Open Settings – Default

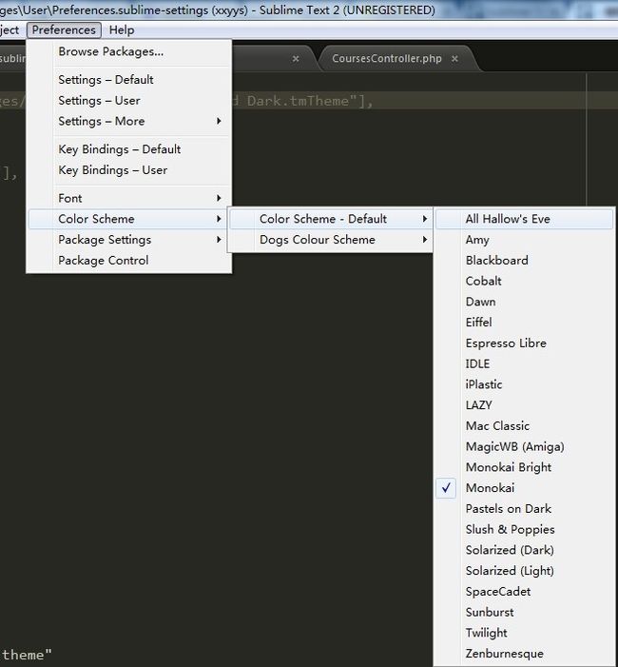pos(129,80)
